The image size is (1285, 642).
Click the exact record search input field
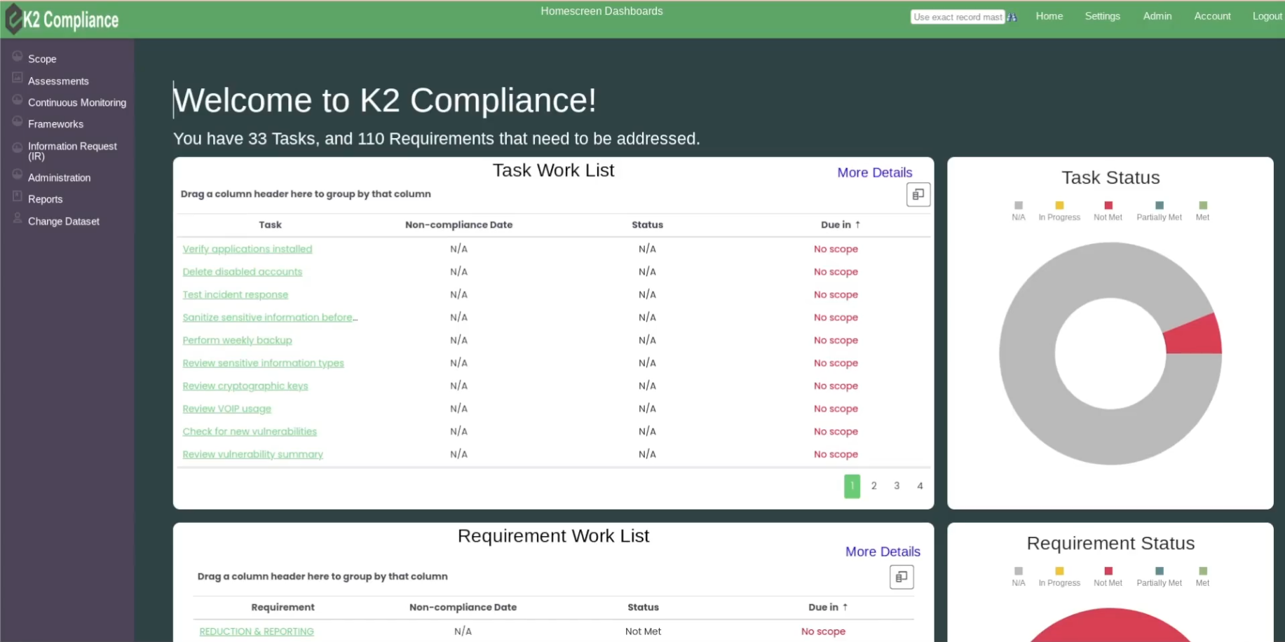click(x=956, y=16)
